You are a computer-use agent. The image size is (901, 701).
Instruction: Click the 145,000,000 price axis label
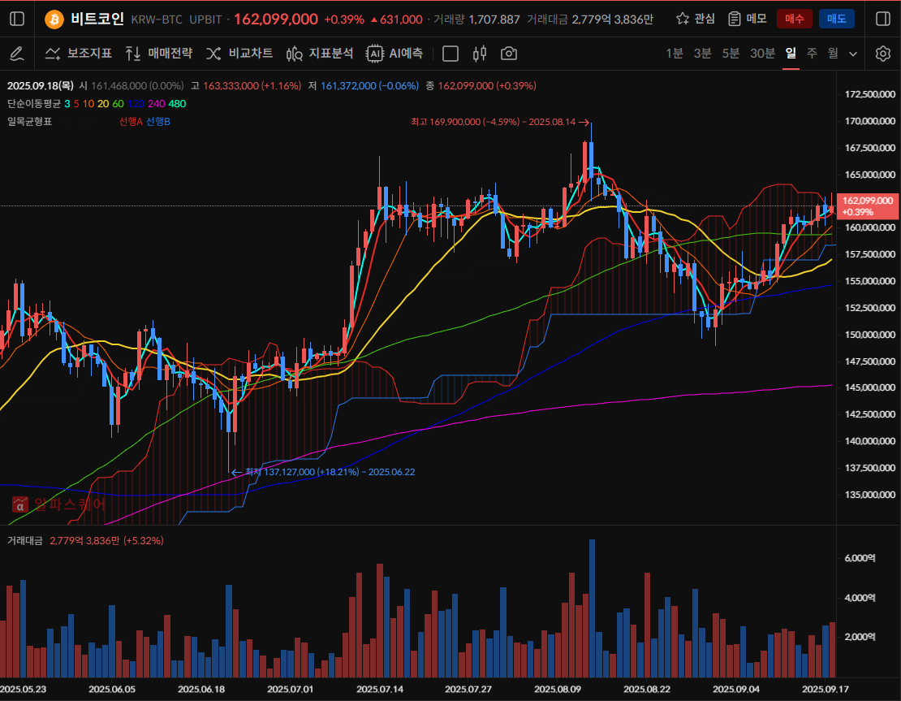[x=870, y=387]
